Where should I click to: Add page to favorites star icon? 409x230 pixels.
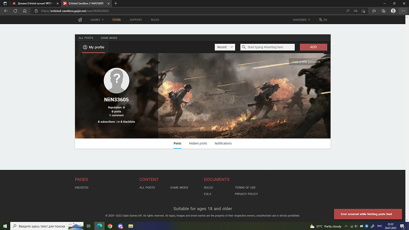(x=363, y=11)
